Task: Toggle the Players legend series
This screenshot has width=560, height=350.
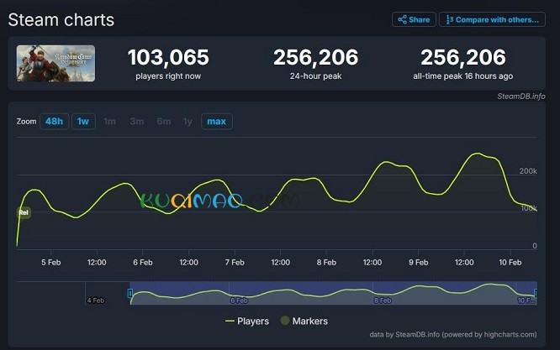Action: pyautogui.click(x=247, y=321)
